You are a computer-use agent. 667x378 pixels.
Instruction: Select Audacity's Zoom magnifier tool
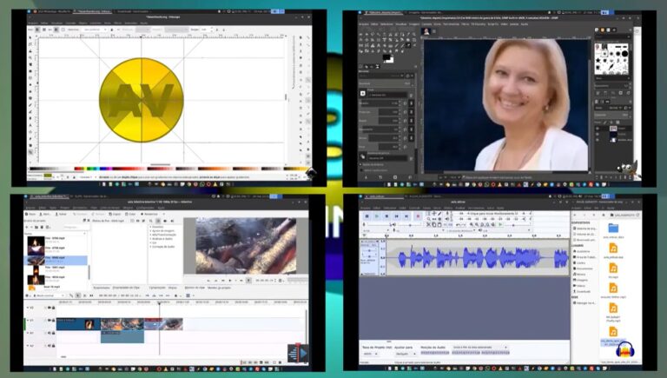(x=428, y=218)
